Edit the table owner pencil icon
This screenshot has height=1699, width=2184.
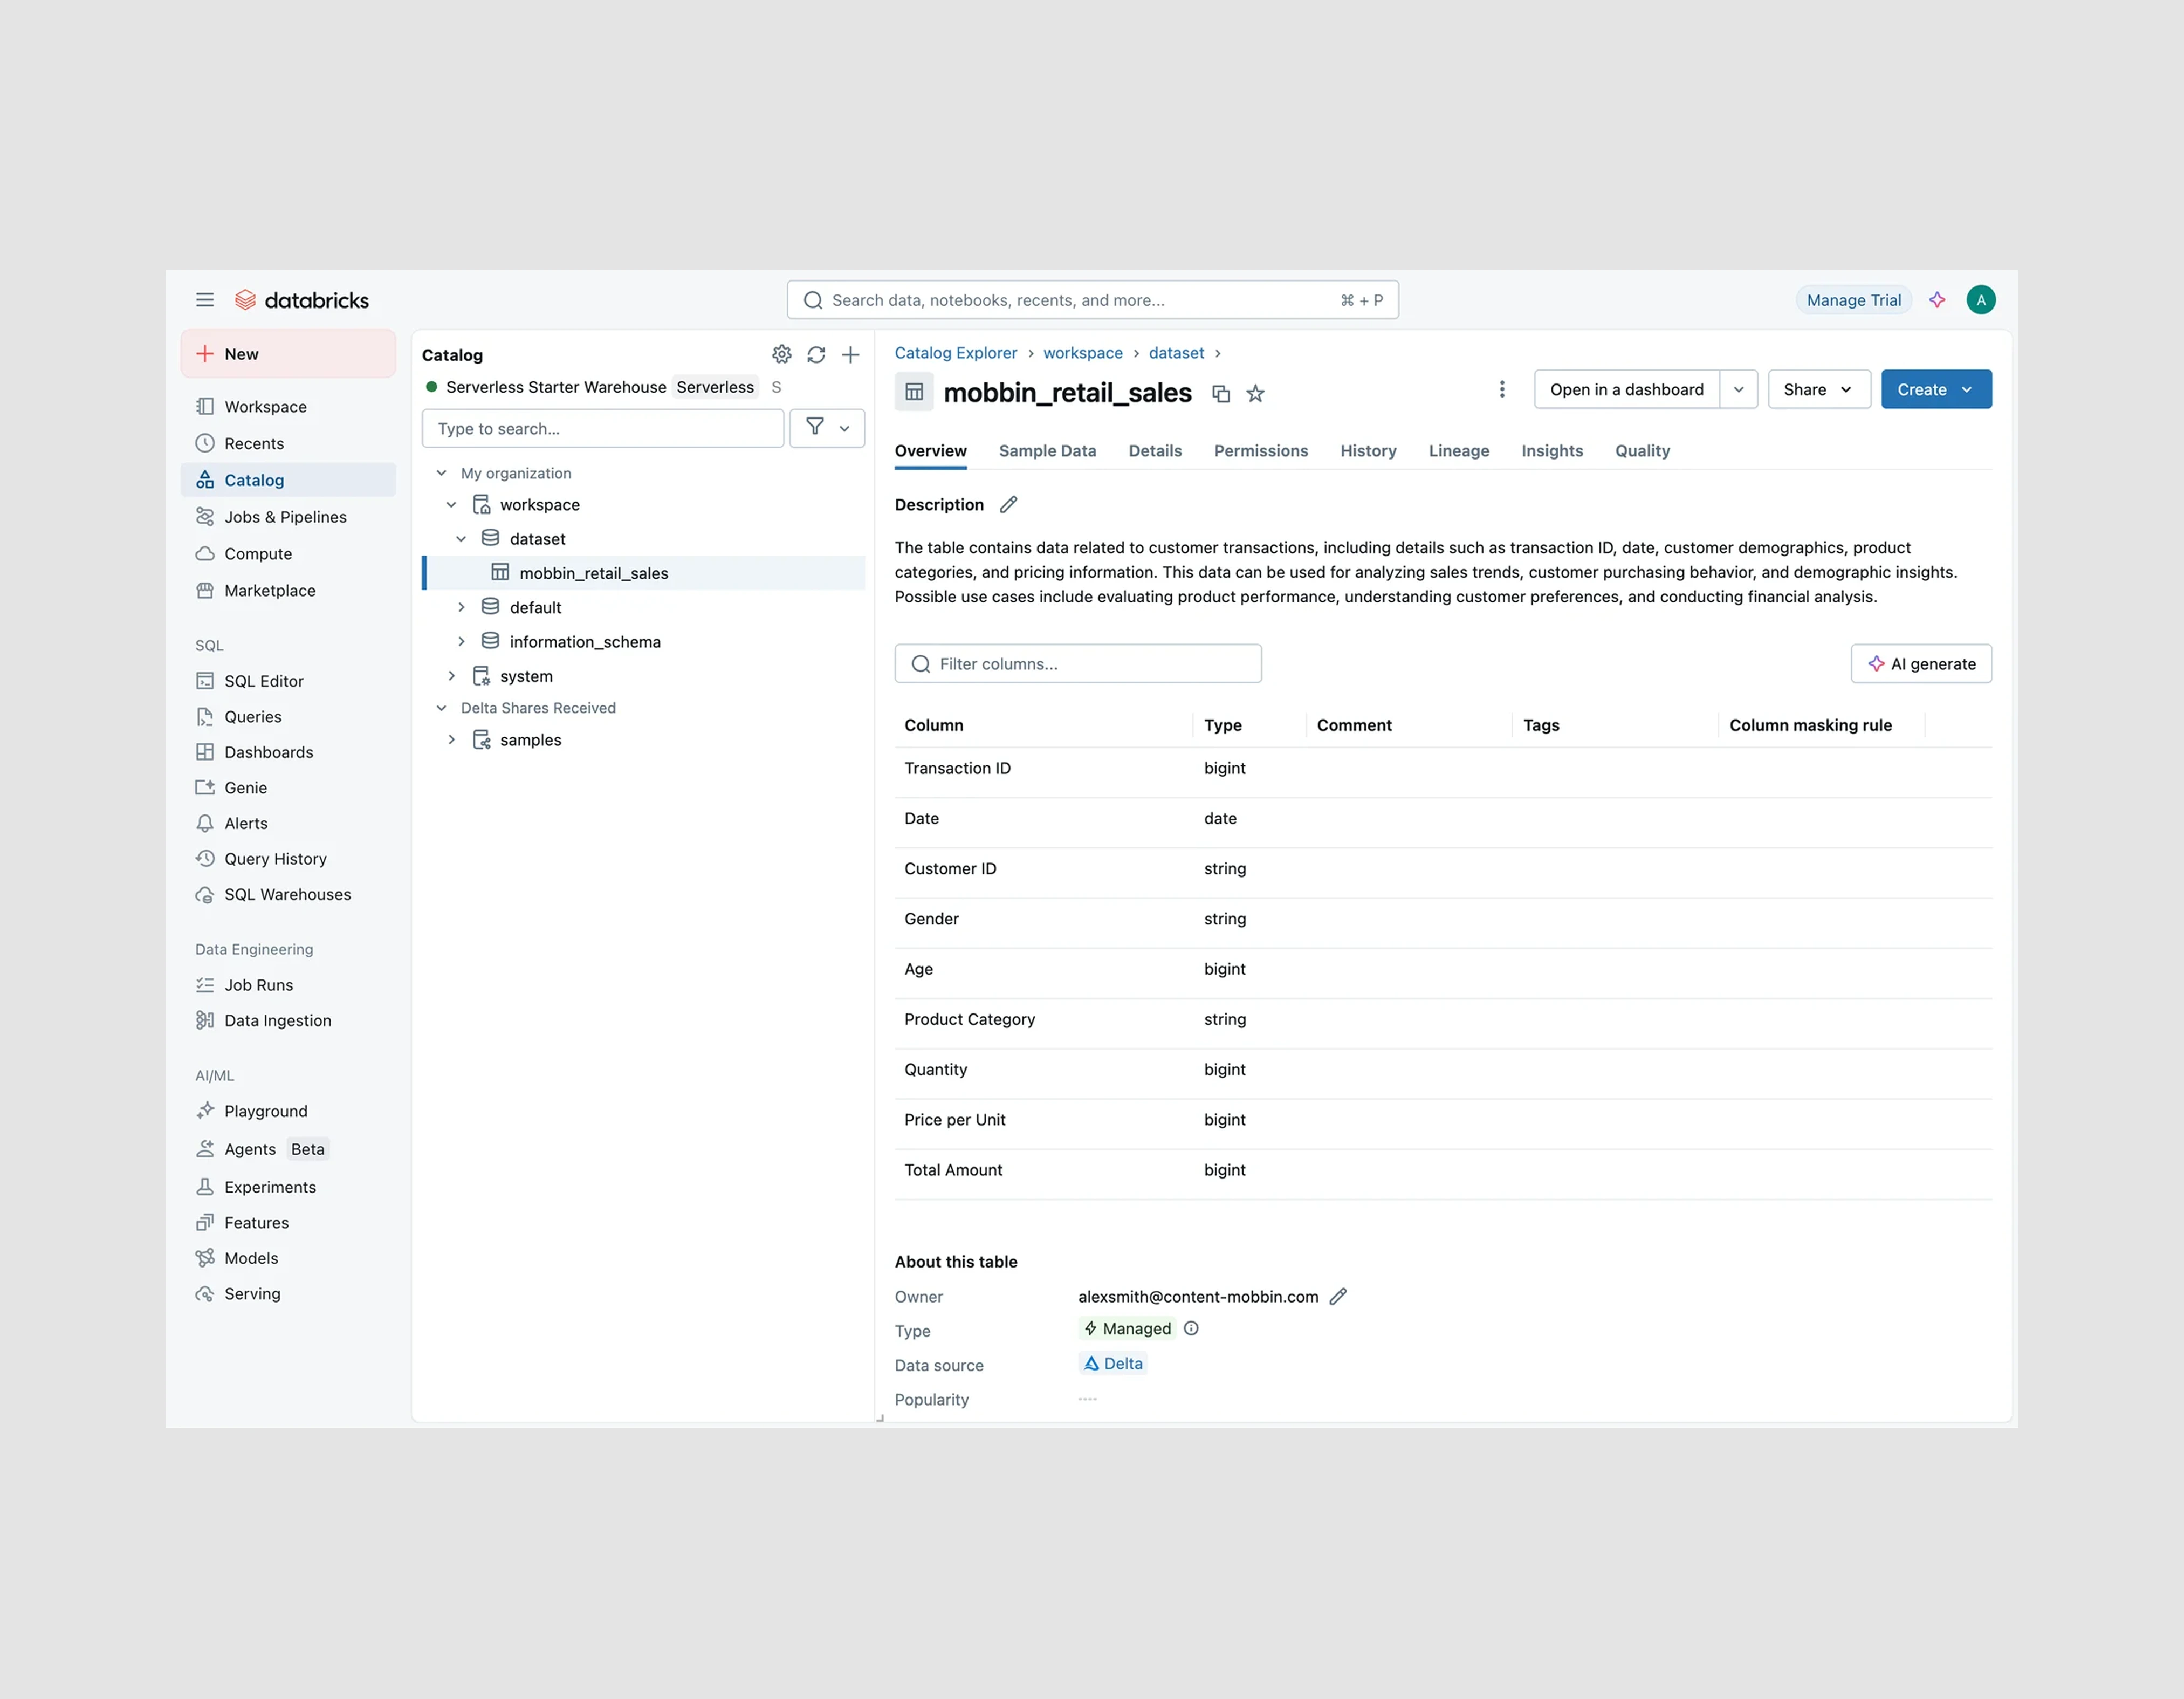click(x=1338, y=1296)
